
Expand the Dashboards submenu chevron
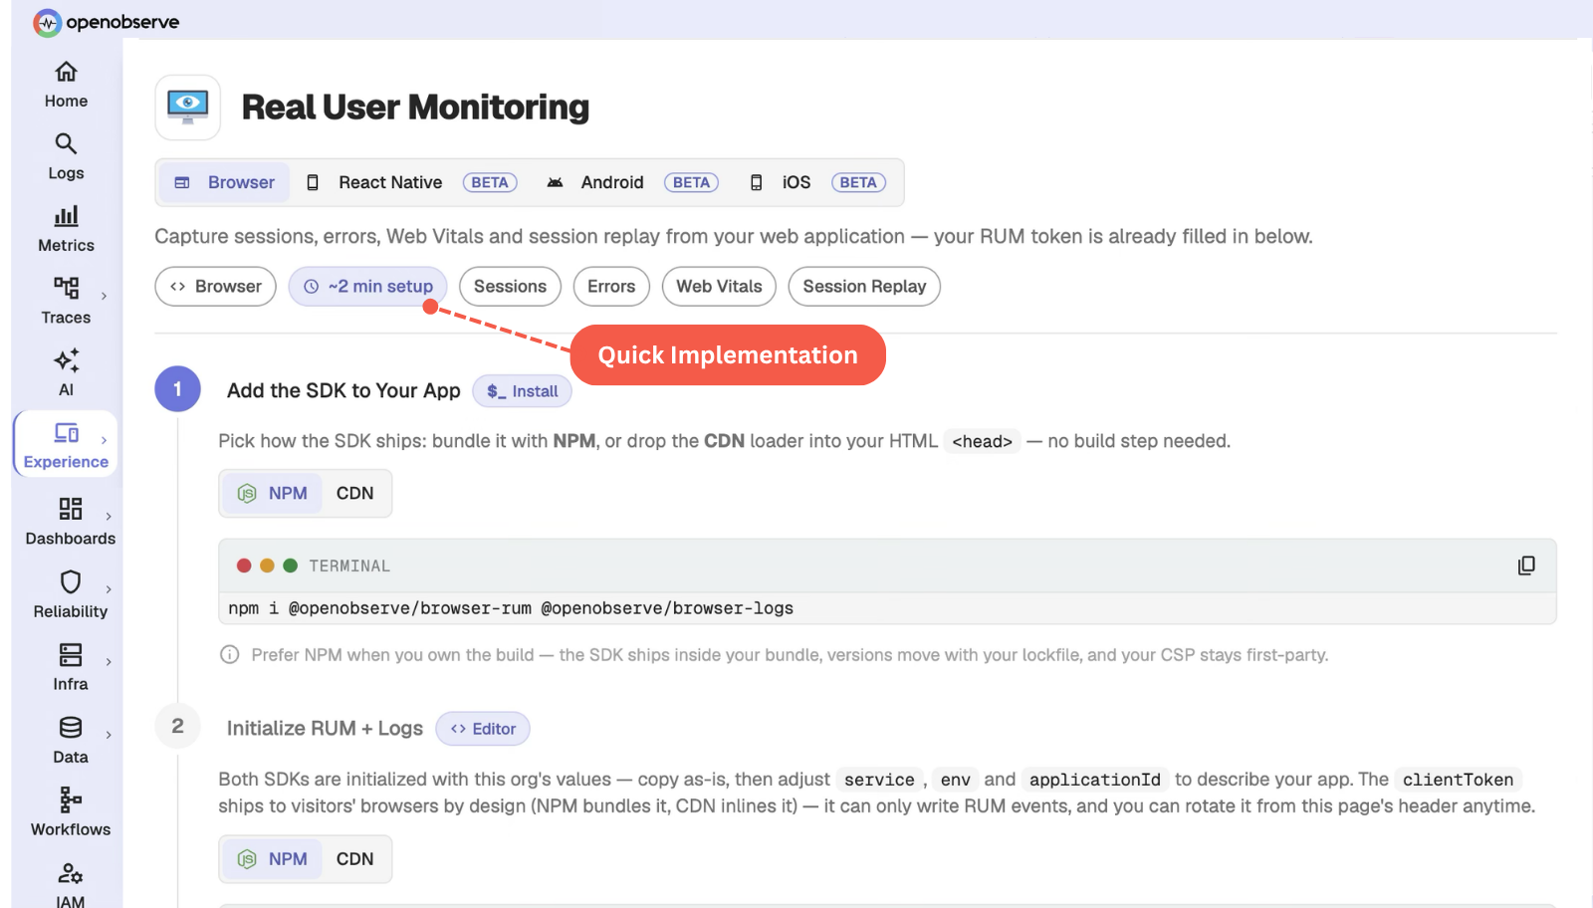108,516
